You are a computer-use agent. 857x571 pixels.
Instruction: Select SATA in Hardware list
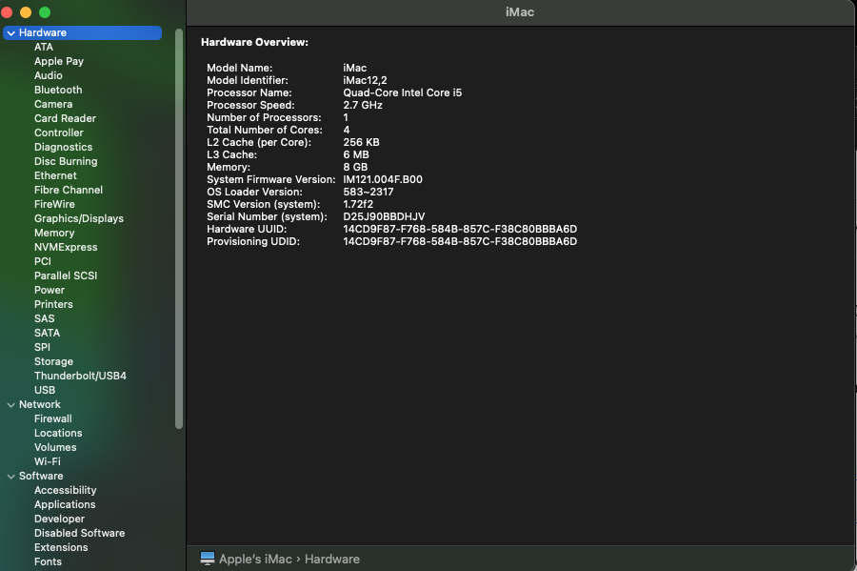47,333
